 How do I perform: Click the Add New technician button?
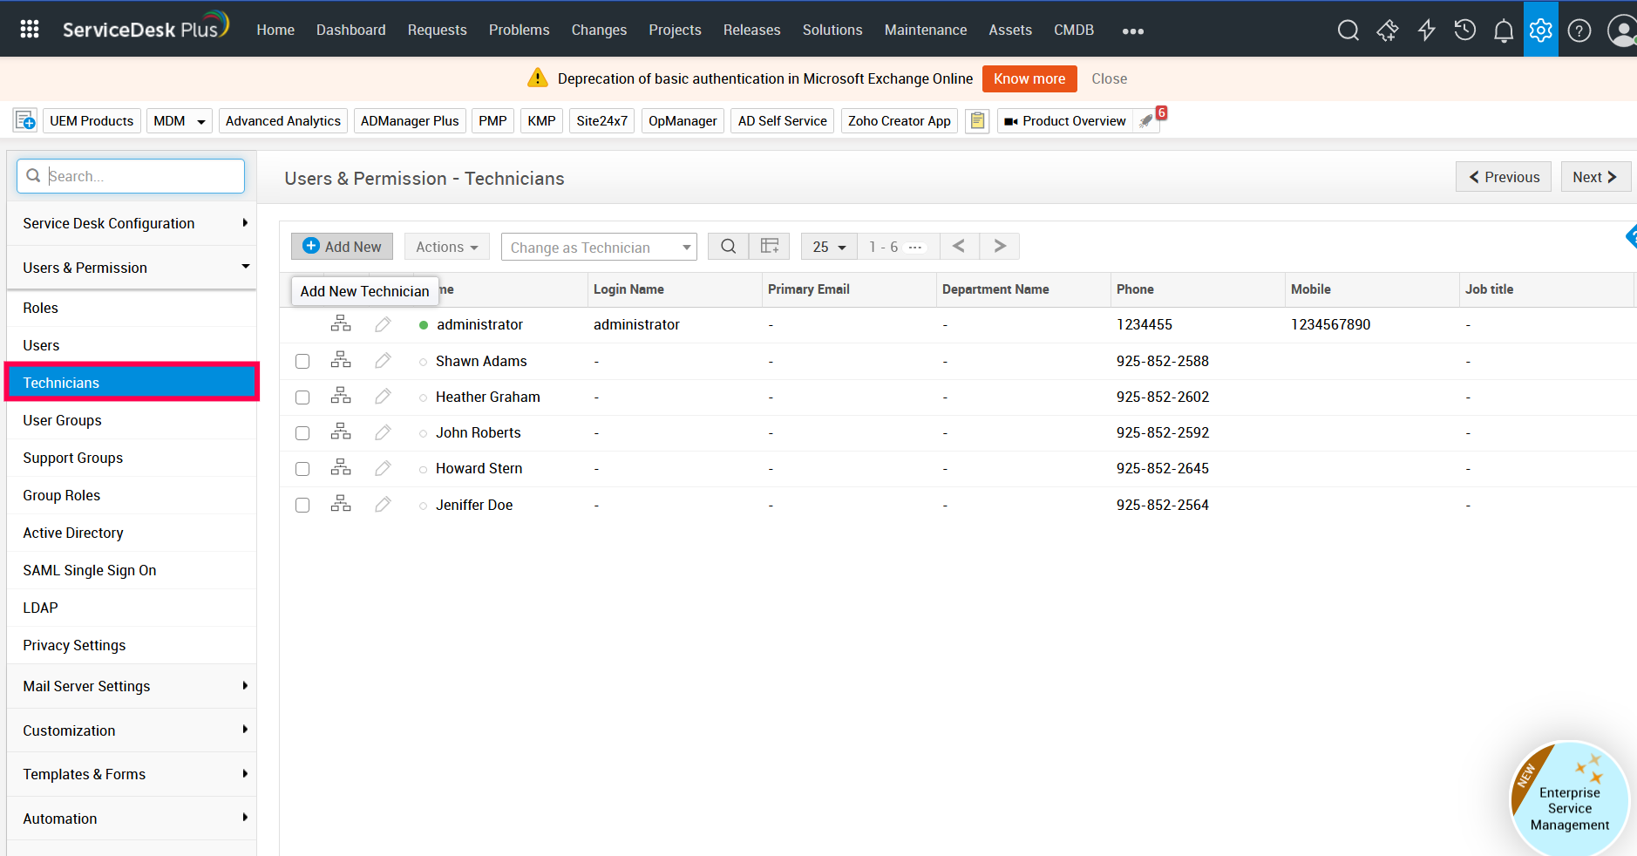point(342,247)
